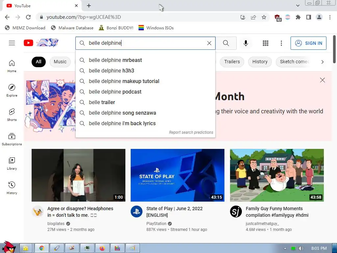Open the YouTube apps grid
Viewport: 337px width, 253px height.
(x=266, y=43)
